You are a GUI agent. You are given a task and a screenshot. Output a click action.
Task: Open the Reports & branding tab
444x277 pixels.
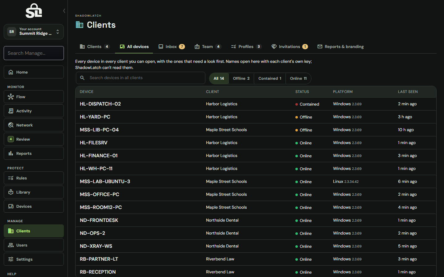point(340,46)
